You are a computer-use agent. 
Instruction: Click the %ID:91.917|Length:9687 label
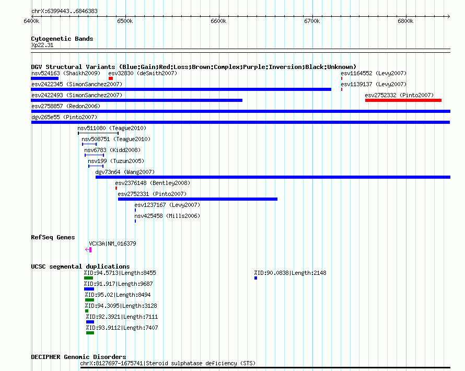tap(118, 284)
